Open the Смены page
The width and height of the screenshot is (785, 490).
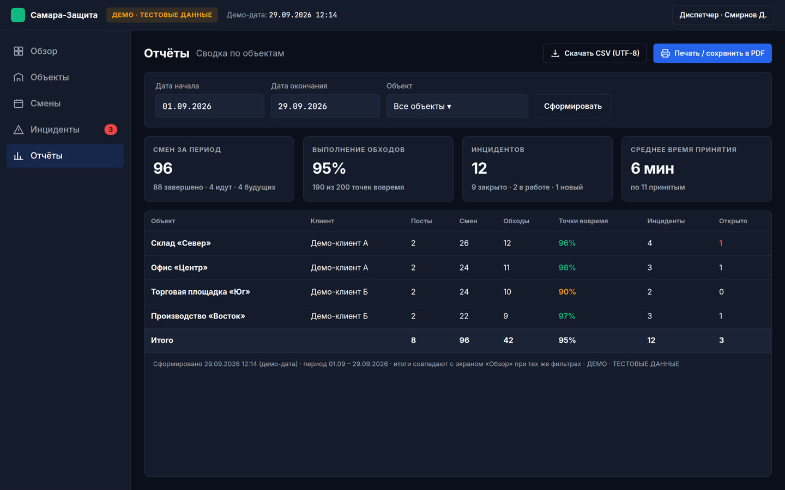[x=65, y=103]
